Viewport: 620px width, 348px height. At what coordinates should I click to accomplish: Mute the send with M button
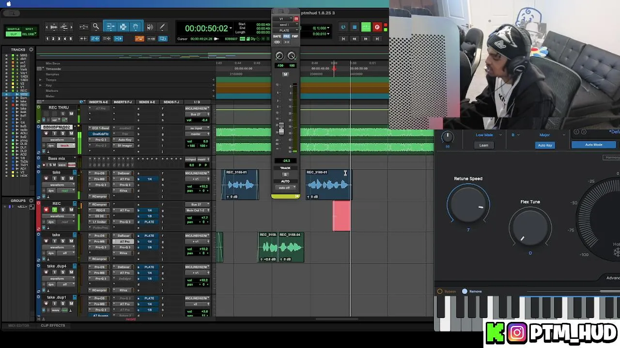pyautogui.click(x=285, y=74)
